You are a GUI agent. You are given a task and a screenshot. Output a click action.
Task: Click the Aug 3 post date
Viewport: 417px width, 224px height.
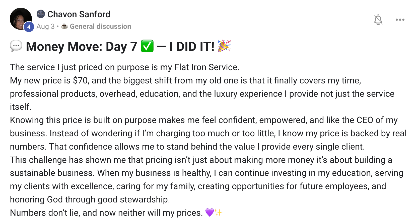click(x=45, y=27)
